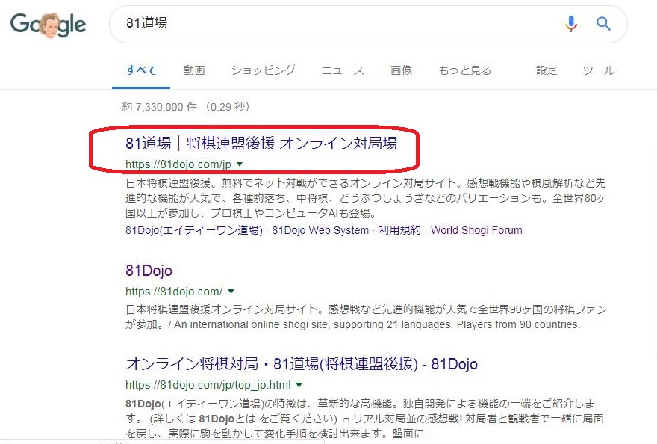Expand dropdown arrow beside https://81dojo.com/
The width and height of the screenshot is (657, 444).
231,291
